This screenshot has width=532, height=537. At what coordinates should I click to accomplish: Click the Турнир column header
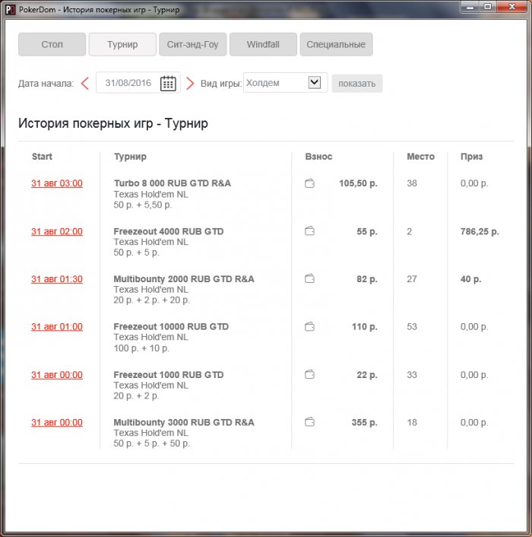coord(130,157)
